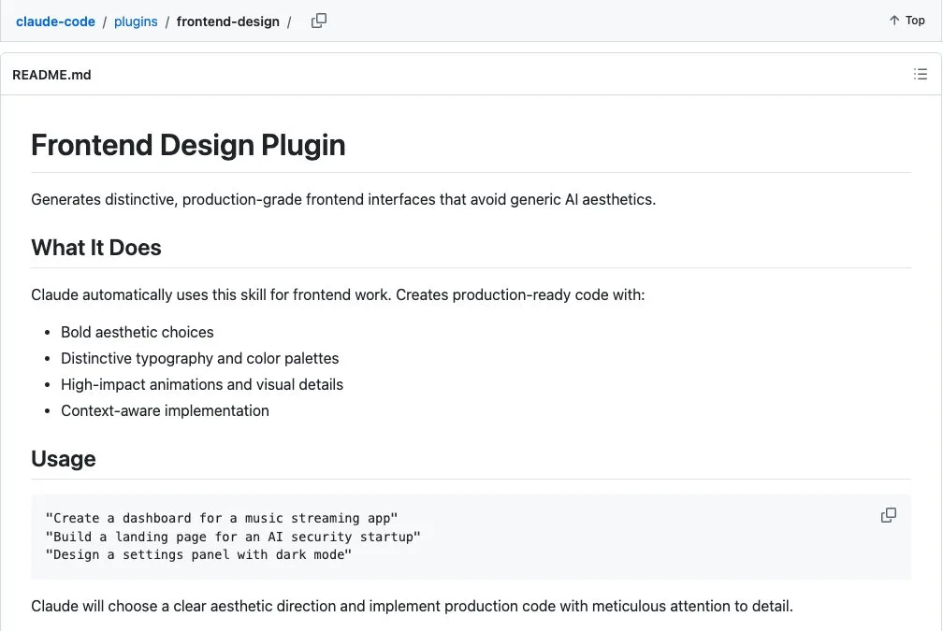Click the Context-aware implementation bullet
The height and width of the screenshot is (631, 943).
click(x=165, y=411)
